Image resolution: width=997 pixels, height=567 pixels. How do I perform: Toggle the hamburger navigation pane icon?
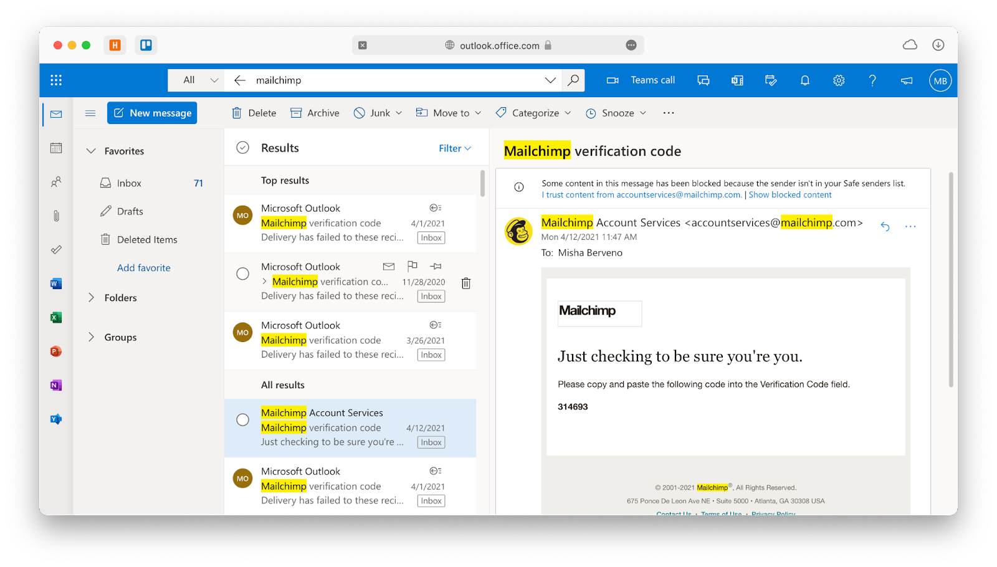tap(90, 113)
